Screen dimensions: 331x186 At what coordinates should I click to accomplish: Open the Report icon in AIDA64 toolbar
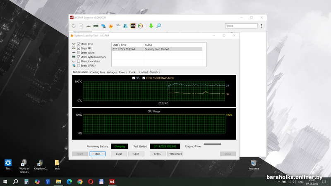[81, 26]
